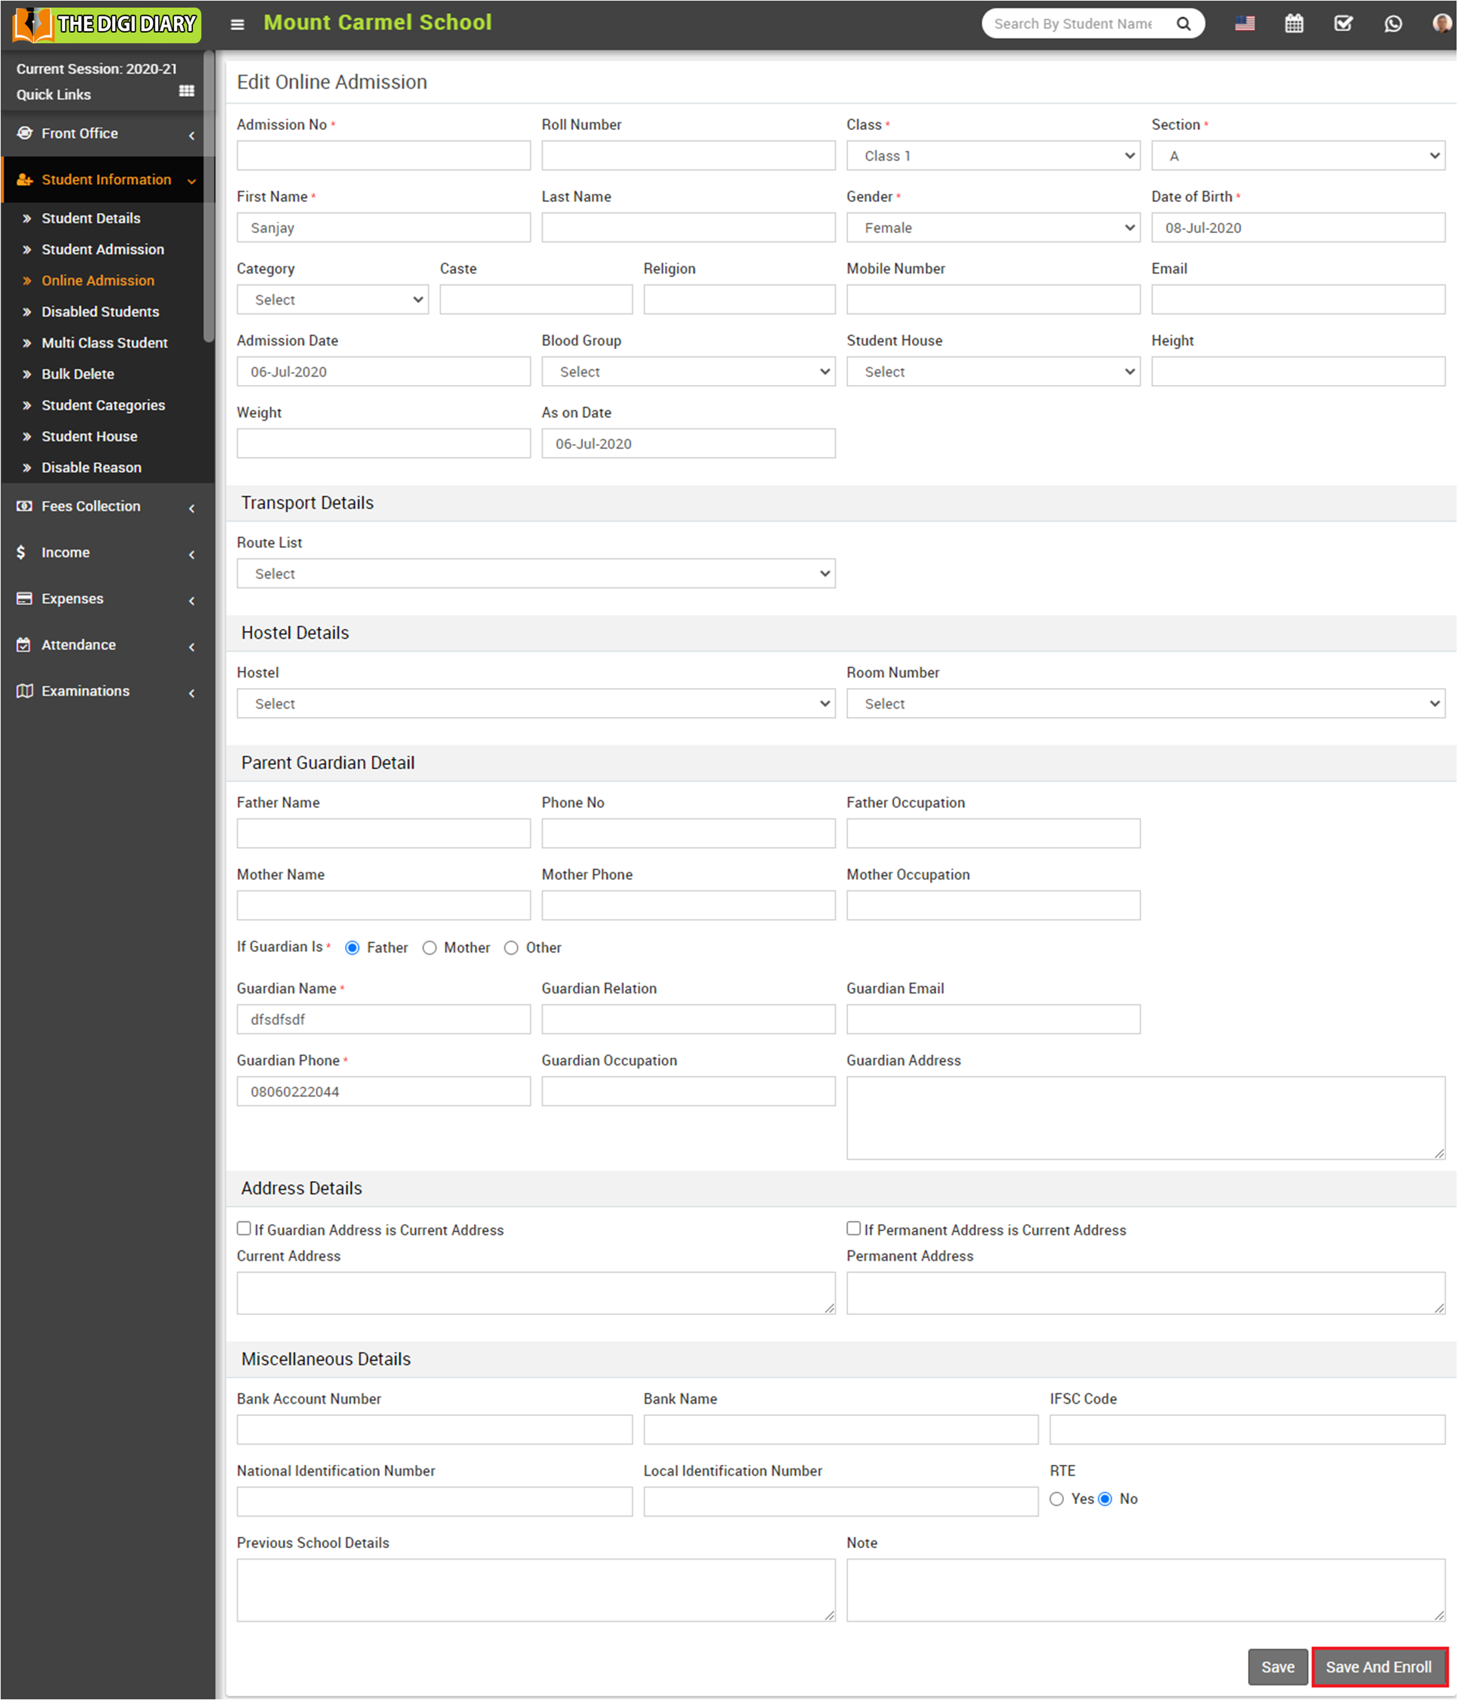The image size is (1468, 1700).
Task: Expand the Route List dropdown
Action: pos(535,573)
